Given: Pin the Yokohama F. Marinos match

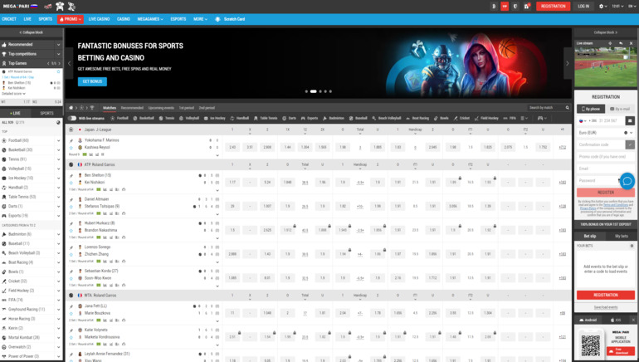Looking at the screenshot, I should pyautogui.click(x=71, y=140).
